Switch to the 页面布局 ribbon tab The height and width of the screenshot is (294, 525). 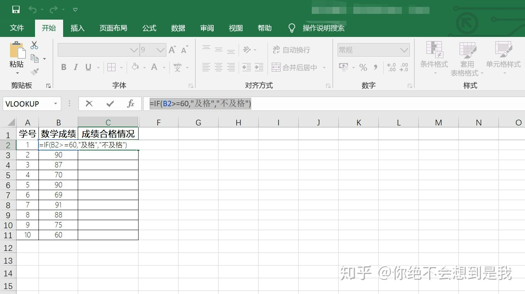click(x=113, y=28)
